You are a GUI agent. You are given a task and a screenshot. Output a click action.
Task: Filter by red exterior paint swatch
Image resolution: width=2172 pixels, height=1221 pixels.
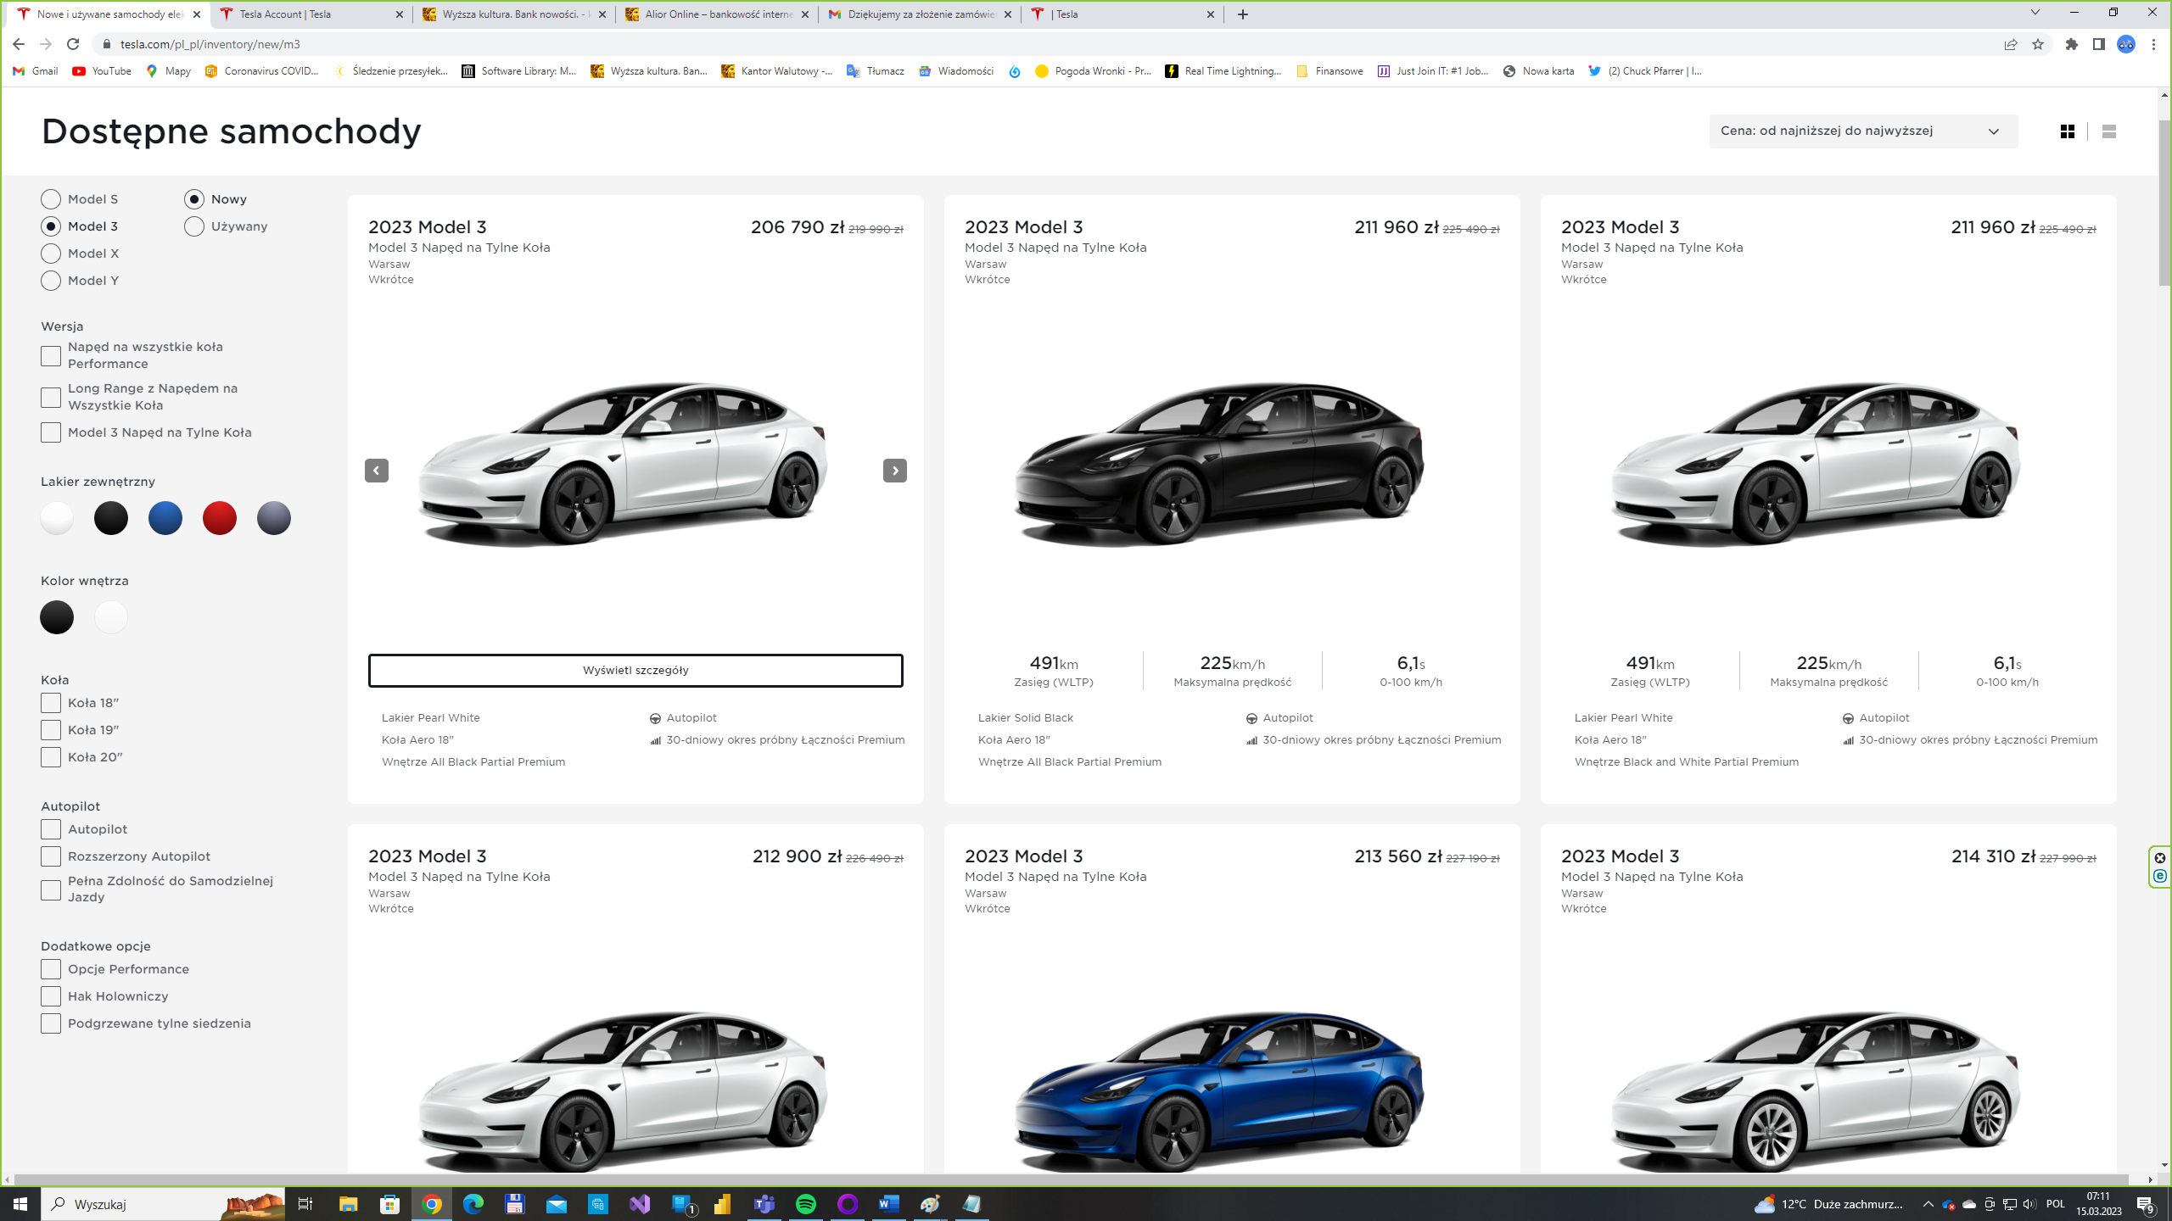[220, 518]
